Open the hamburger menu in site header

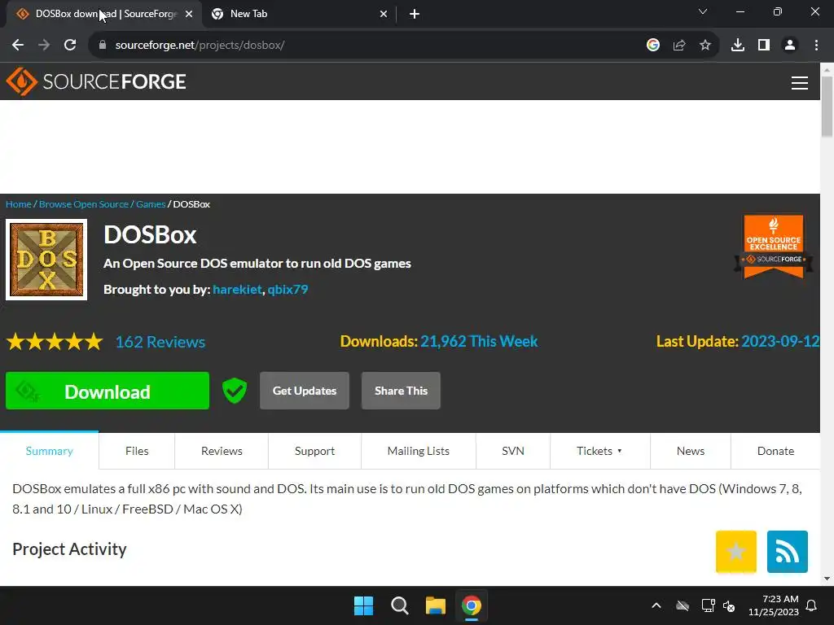800,83
